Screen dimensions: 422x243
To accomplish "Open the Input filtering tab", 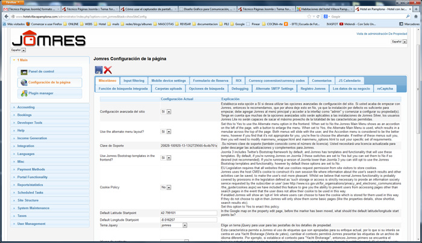I will coord(134,81).
